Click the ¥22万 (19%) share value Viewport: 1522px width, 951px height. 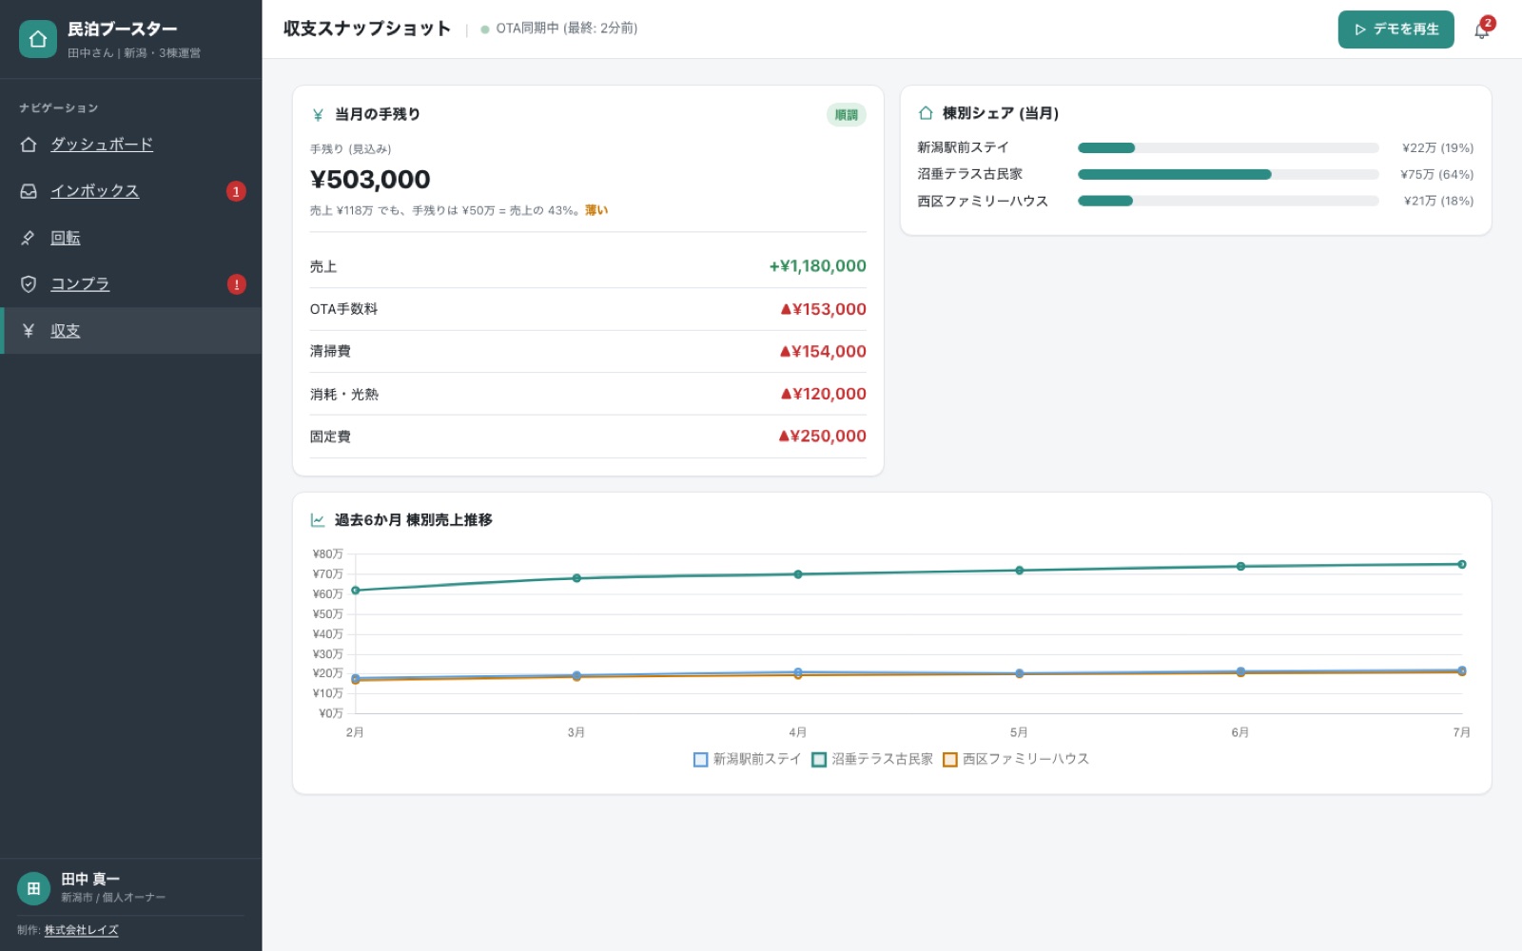(x=1437, y=148)
